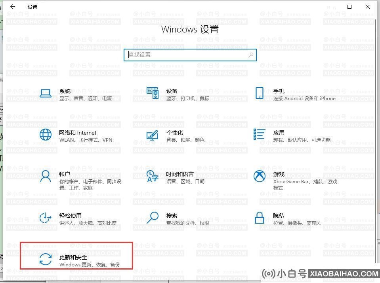The width and height of the screenshot is (380, 283).
Task: Open 游戏 settings title
Action: pos(279,174)
